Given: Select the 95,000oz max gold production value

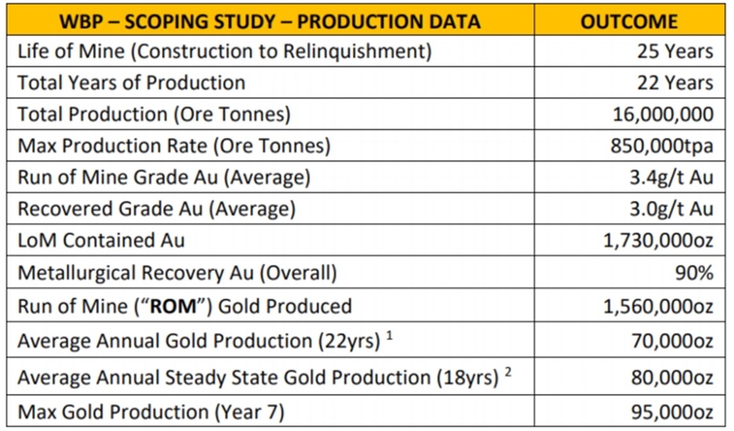Looking at the screenshot, I should [673, 412].
